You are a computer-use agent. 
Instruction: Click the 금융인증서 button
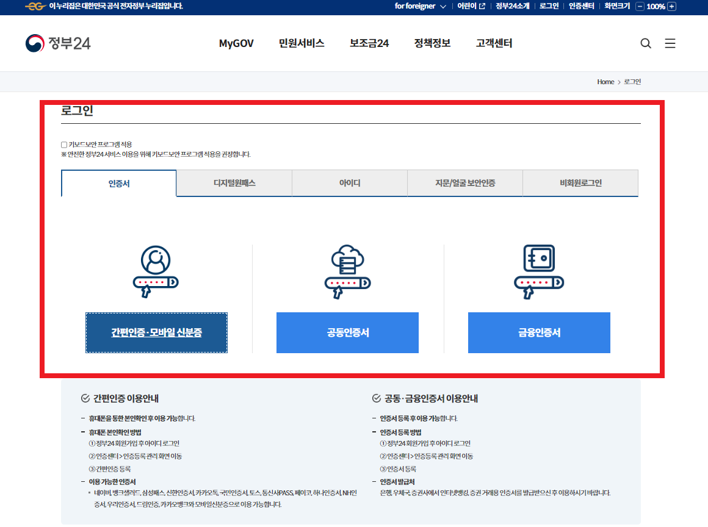point(539,332)
